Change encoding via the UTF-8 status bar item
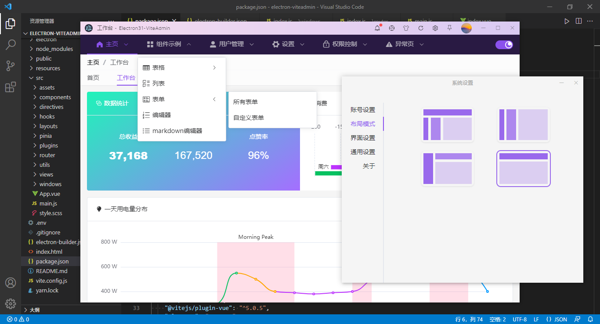This screenshot has width=600, height=324. (520, 319)
